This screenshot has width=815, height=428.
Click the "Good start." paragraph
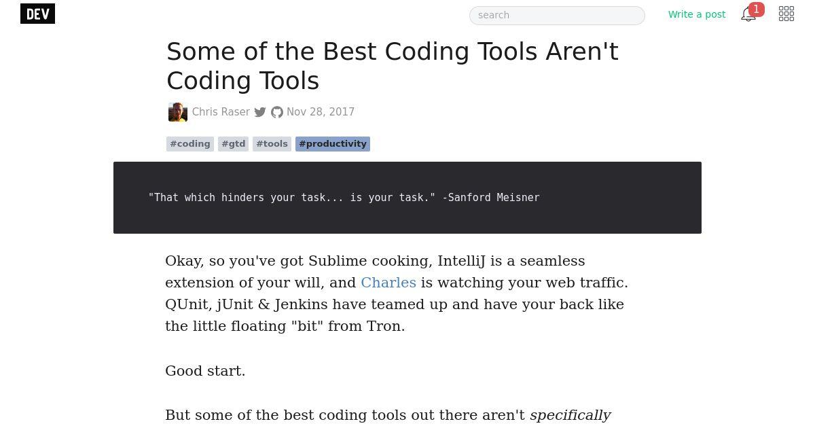pos(205,371)
